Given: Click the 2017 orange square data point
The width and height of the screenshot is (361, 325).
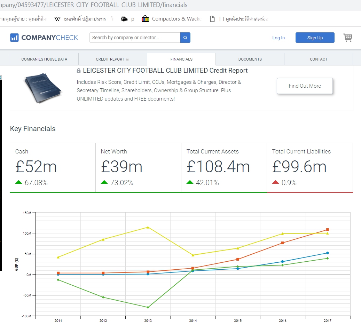Looking at the screenshot, I should coord(328,230).
